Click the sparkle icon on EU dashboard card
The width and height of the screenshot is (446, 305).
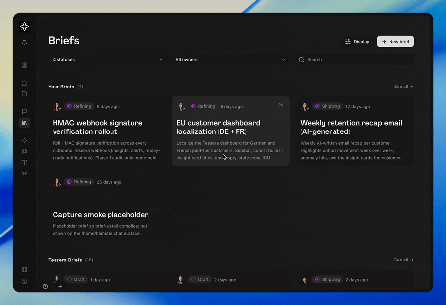[x=281, y=105]
